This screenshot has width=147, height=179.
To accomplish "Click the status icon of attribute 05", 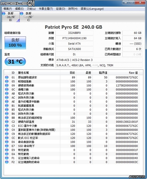I will pos(7,81).
